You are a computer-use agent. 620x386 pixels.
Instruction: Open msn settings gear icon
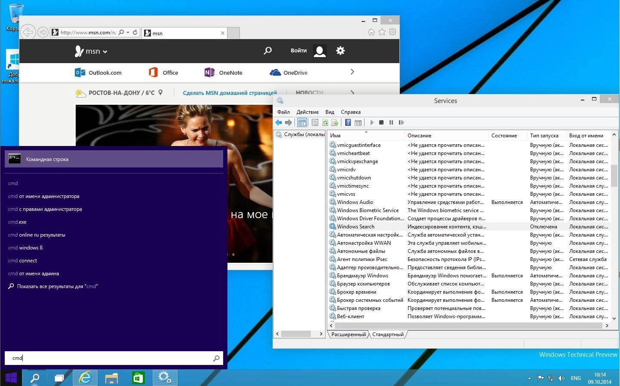point(340,51)
